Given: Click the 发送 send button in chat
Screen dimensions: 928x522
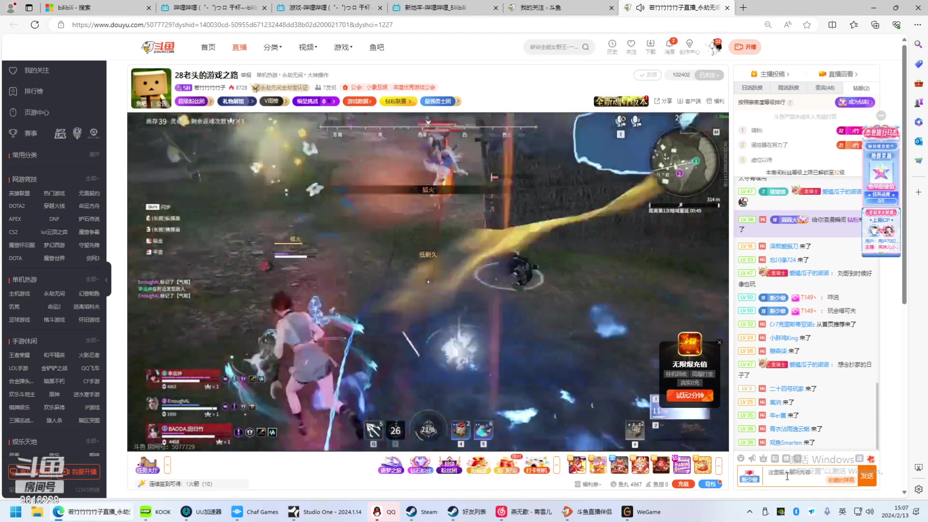Looking at the screenshot, I should [867, 476].
